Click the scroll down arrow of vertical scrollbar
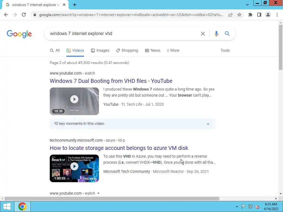Image resolution: width=283 pixels, height=212 pixels. click(x=281, y=194)
